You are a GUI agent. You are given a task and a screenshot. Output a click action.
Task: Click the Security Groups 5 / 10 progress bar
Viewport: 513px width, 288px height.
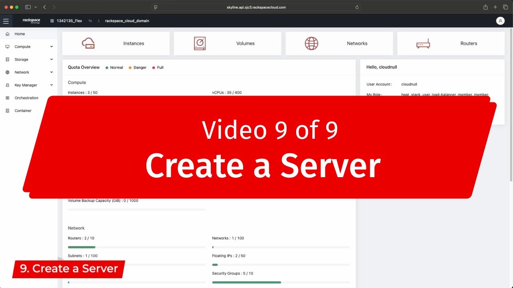click(x=281, y=282)
